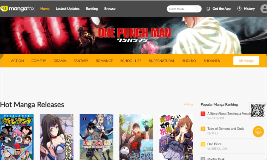Viewport: 267px width, 160px height.
Task: Go to the Home tab
Action: (45, 9)
